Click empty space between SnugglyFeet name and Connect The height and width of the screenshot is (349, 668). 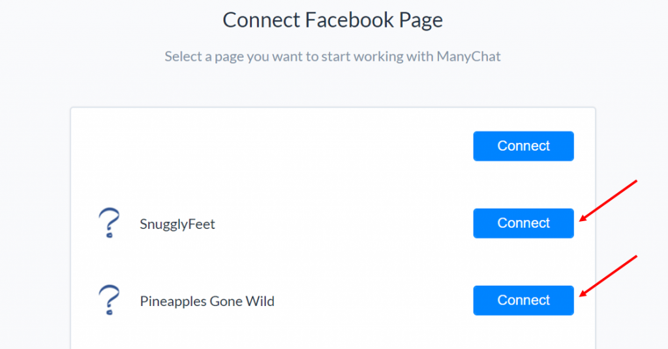coord(344,223)
